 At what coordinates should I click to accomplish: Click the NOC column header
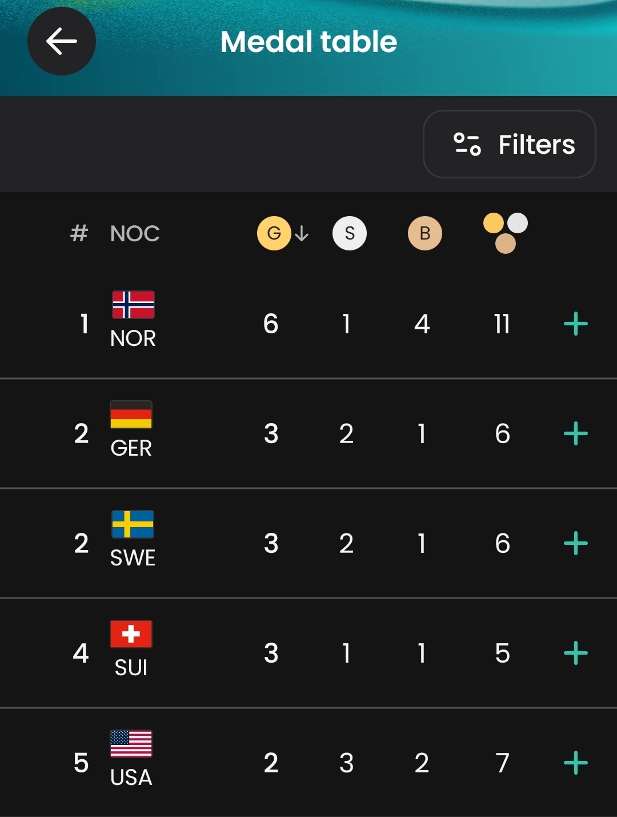point(135,233)
